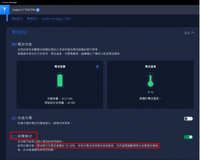This screenshot has width=200, height=160.
Task: Click the 電池溫度 card title
Action: click(x=151, y=67)
